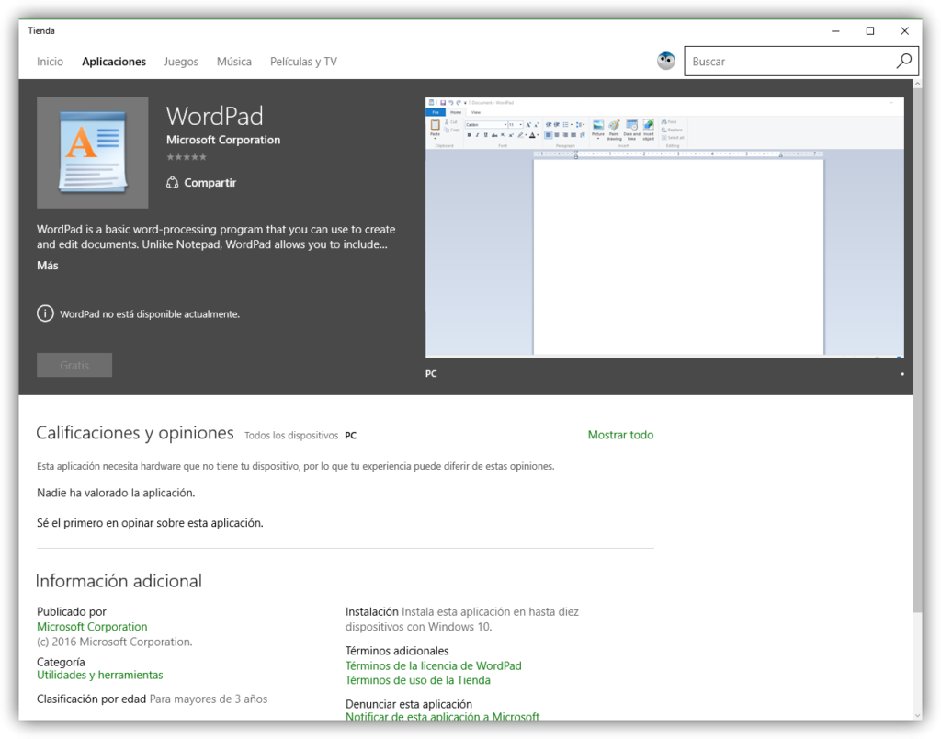The image size is (941, 739).
Task: Focus the Buscar search box
Action: (801, 62)
